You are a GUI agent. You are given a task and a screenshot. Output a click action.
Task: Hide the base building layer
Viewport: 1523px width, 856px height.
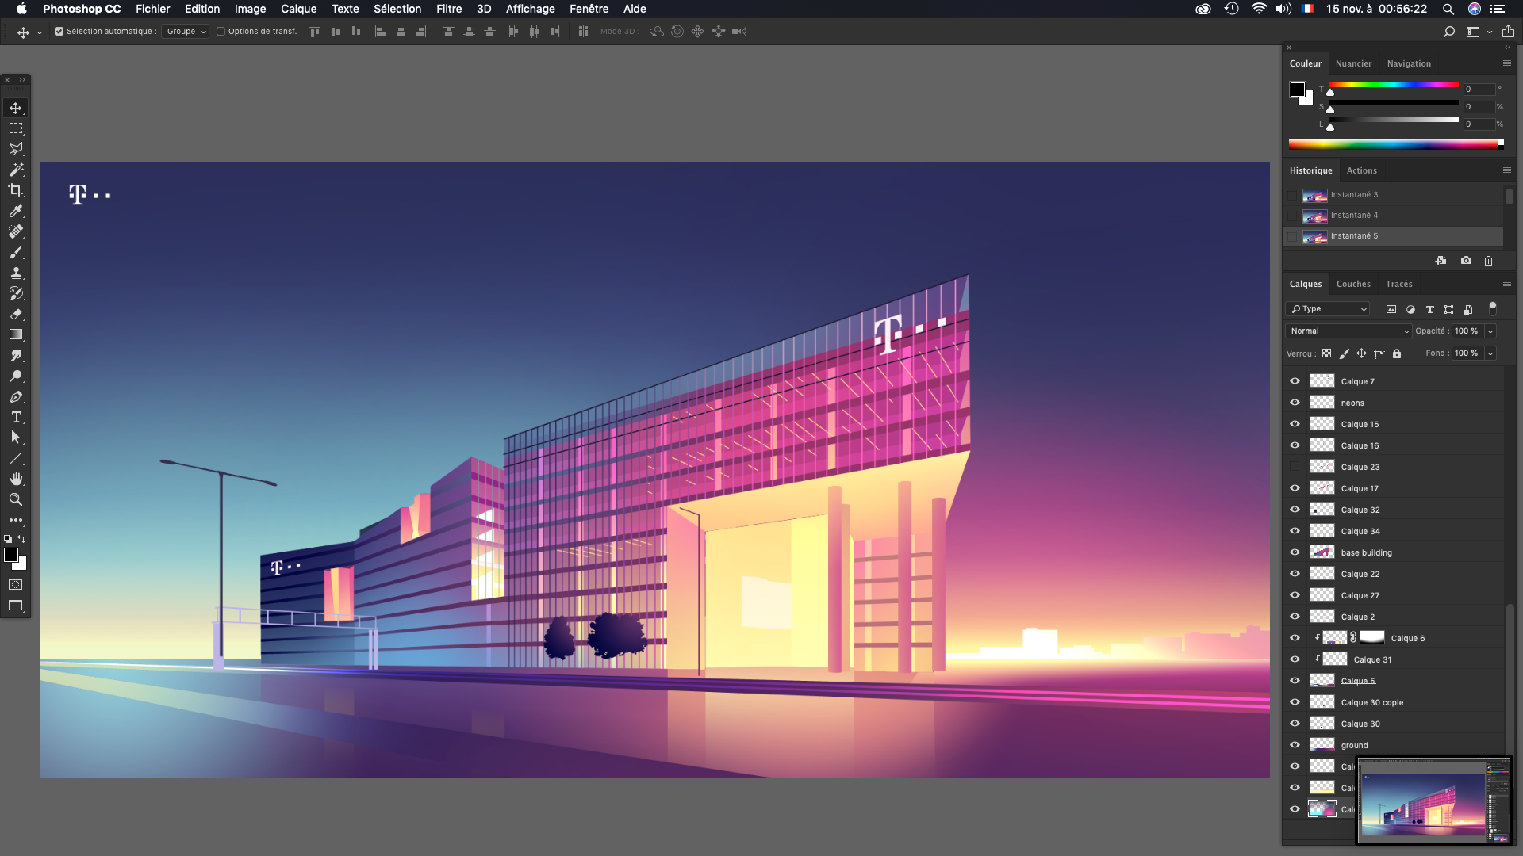click(1295, 552)
